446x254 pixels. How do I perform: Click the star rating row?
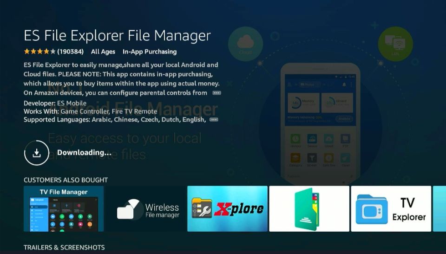pos(39,52)
